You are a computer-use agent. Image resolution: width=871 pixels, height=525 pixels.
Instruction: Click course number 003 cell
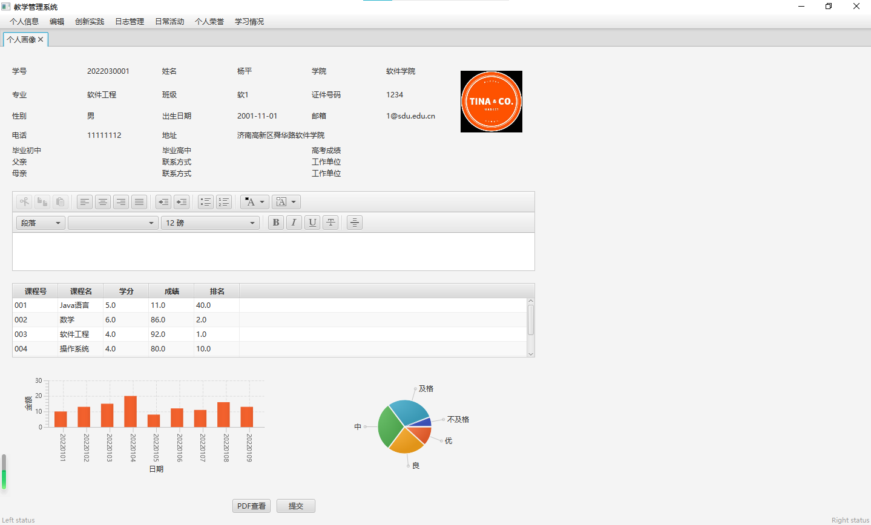(35, 334)
